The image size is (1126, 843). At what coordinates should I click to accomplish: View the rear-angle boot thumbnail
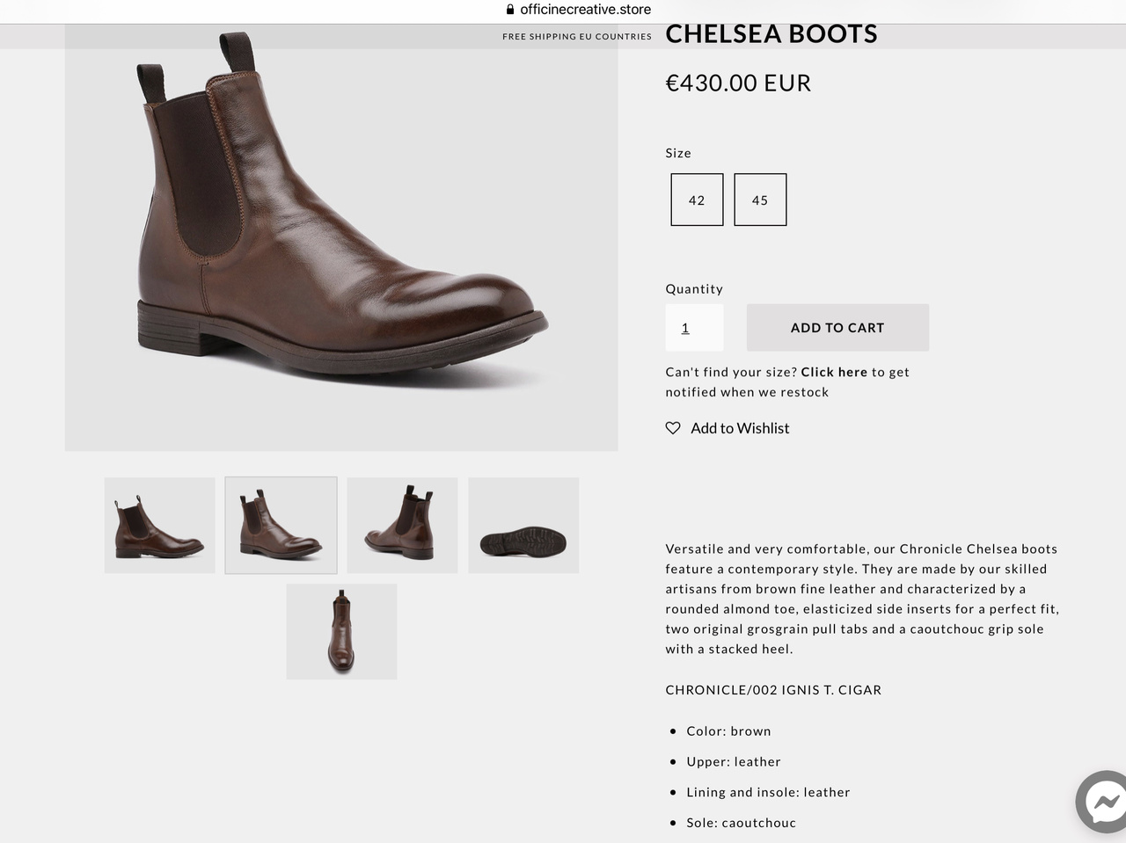tap(402, 526)
